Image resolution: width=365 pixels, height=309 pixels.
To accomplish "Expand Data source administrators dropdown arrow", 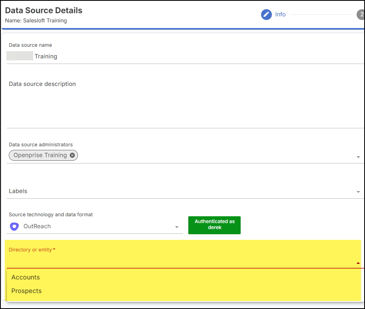I will [358, 157].
